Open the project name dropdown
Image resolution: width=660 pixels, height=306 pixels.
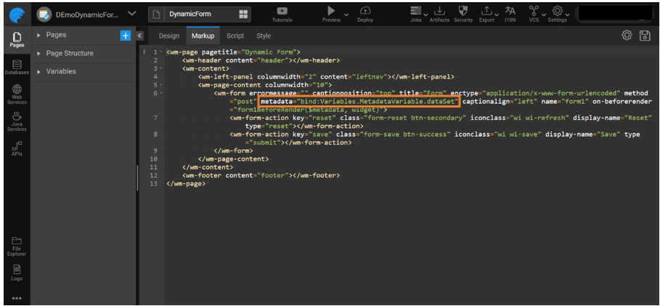tap(131, 14)
